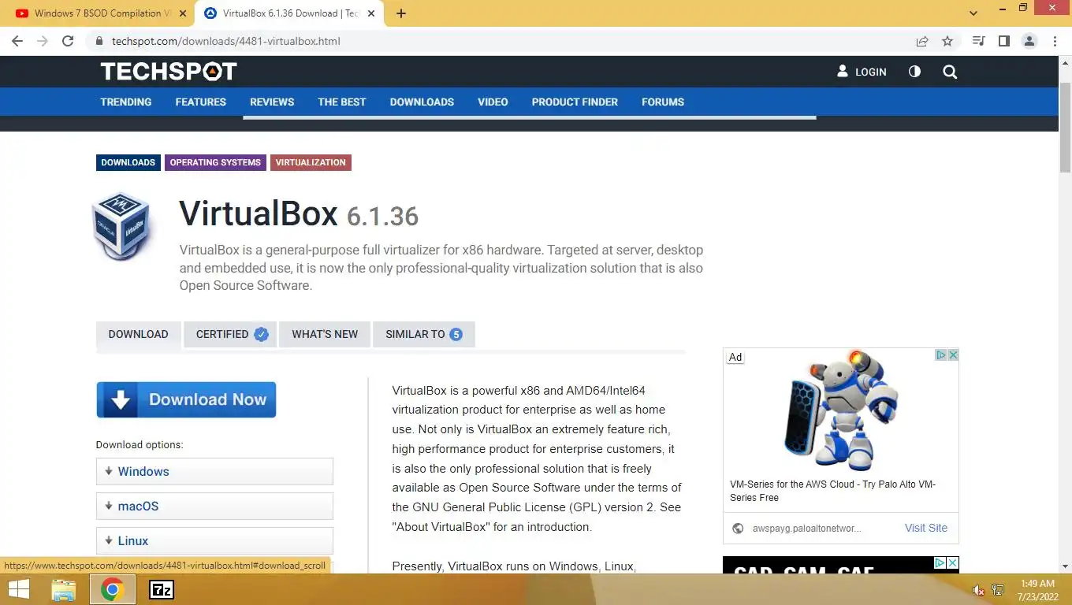The width and height of the screenshot is (1072, 605).
Task: Open the Windows Start button
Action: click(19, 589)
